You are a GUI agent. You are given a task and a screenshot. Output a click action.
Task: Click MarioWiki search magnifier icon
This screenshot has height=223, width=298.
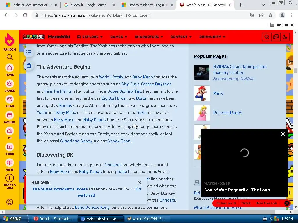267,37
